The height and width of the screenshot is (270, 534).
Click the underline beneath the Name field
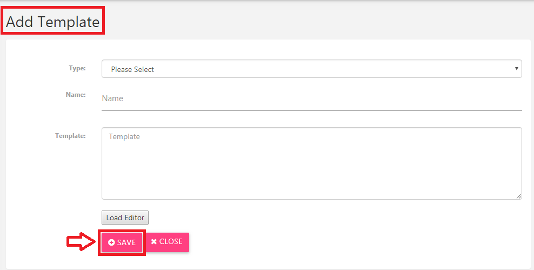(x=312, y=110)
